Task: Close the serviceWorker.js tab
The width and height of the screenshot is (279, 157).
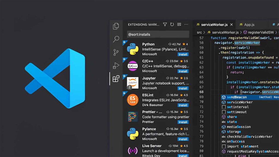Action: [x=232, y=25]
